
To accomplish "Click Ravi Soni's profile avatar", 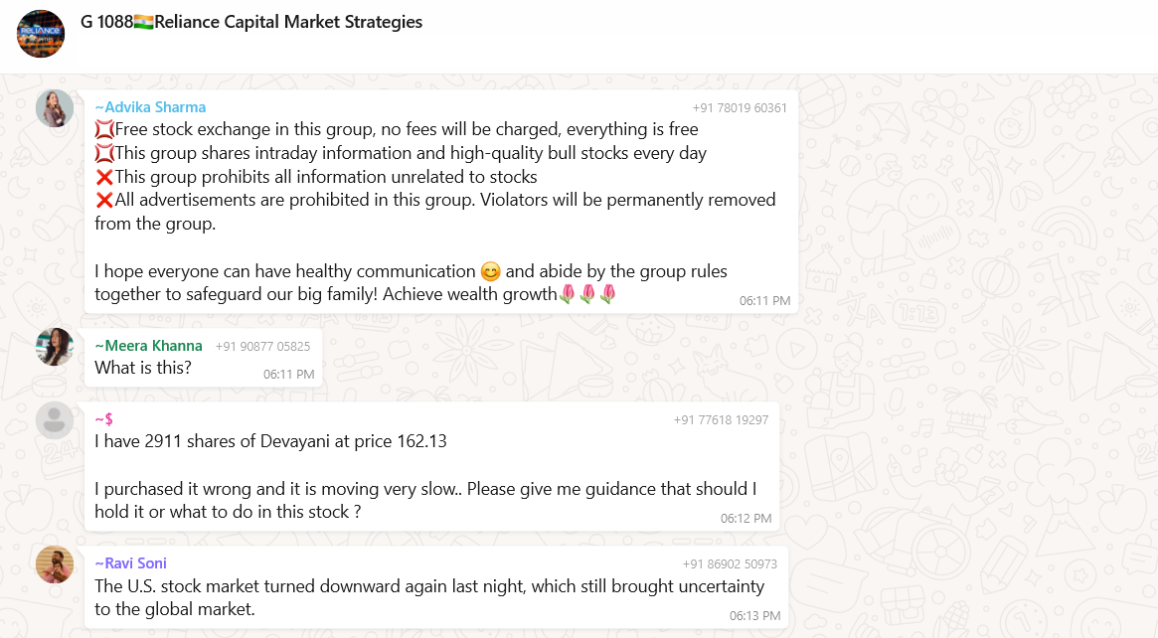I will 55,564.
